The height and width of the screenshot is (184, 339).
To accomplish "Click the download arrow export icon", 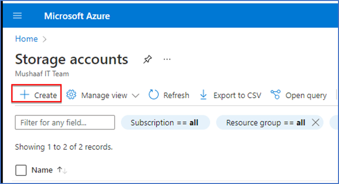I will tap(203, 95).
